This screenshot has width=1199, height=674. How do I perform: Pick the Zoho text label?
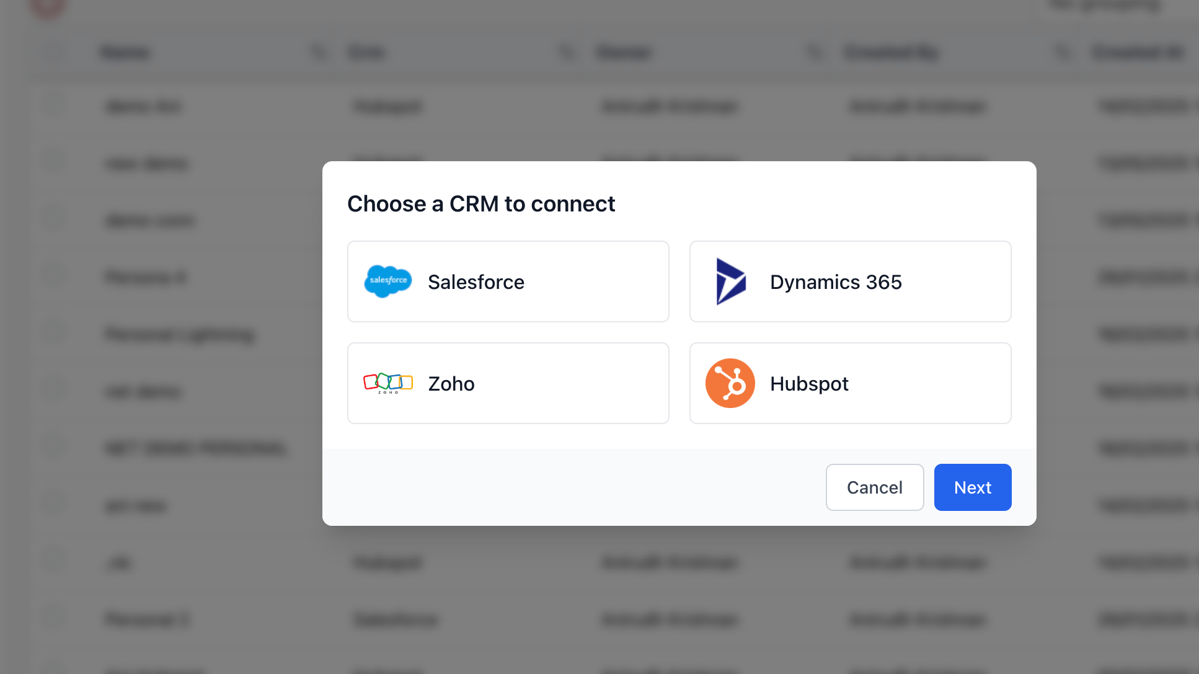click(x=451, y=384)
